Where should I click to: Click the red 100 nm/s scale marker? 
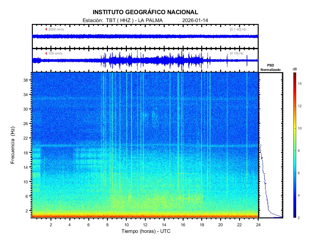pos(46,53)
